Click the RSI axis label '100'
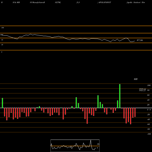 pyautogui.click(x=2, y=28)
